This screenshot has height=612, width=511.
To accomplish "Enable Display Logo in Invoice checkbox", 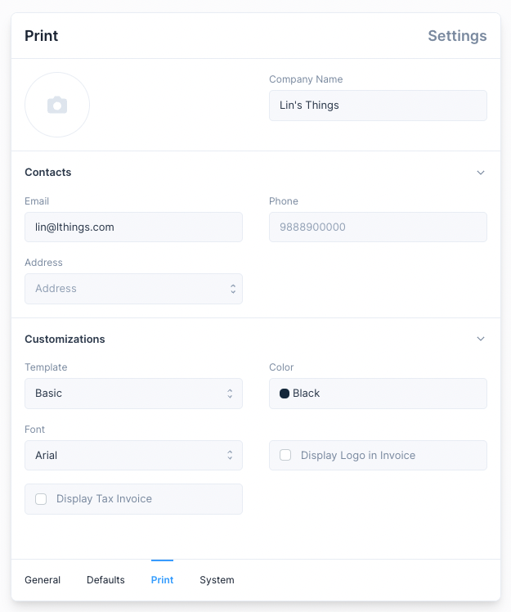I will (x=285, y=455).
